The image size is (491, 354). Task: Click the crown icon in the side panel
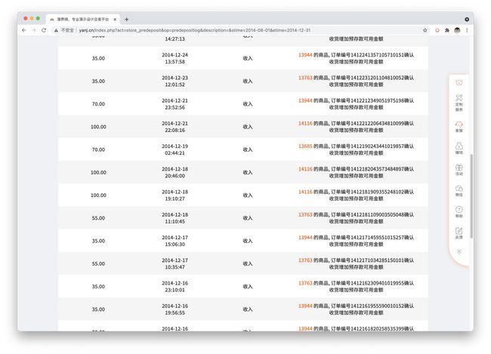[x=459, y=82]
